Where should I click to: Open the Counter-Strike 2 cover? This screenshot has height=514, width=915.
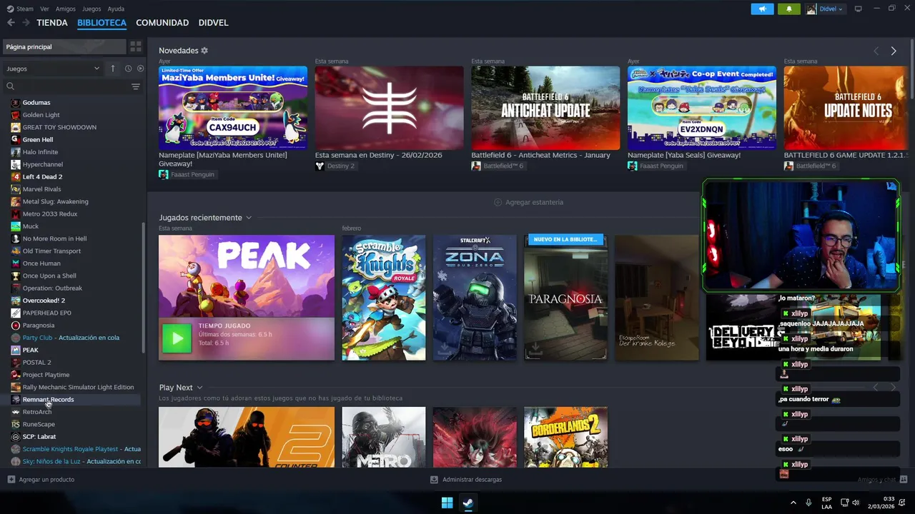[247, 437]
